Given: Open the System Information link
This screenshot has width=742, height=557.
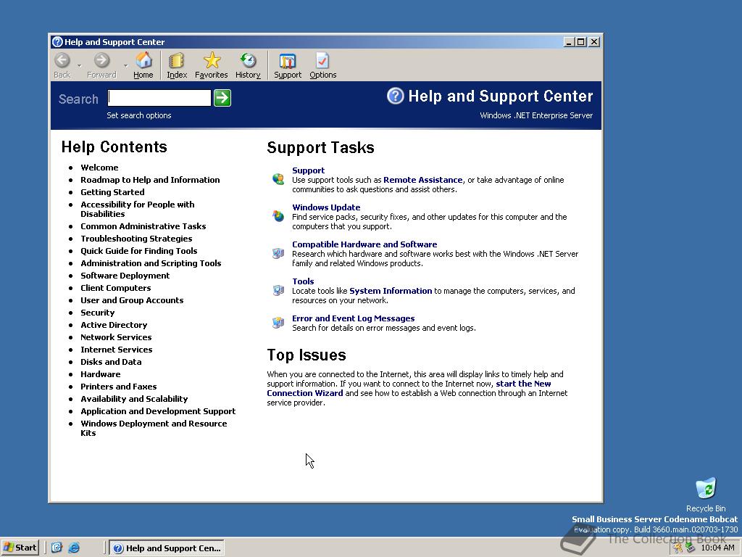Looking at the screenshot, I should coord(391,290).
